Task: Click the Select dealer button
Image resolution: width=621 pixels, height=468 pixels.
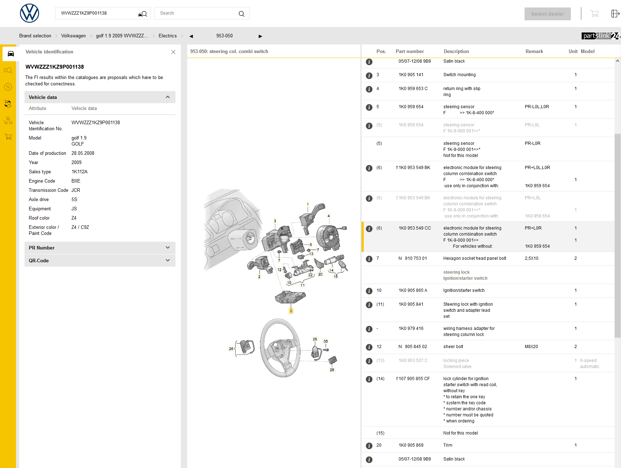Action: pos(547,14)
